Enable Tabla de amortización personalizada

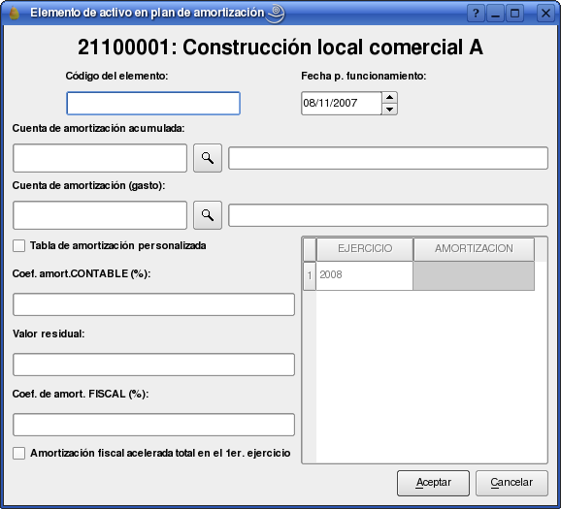[19, 245]
